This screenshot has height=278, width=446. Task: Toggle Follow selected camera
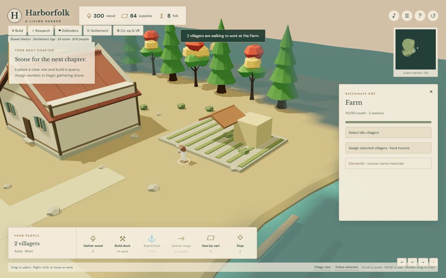(x=346, y=267)
